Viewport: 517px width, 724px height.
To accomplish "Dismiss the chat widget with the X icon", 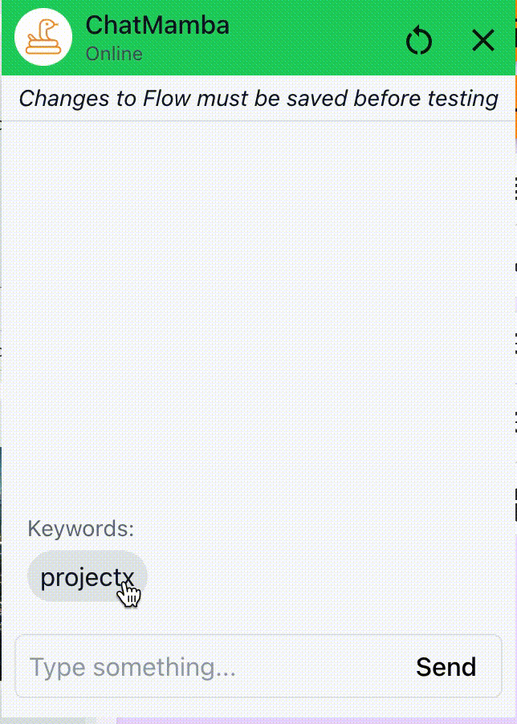I will click(x=483, y=40).
